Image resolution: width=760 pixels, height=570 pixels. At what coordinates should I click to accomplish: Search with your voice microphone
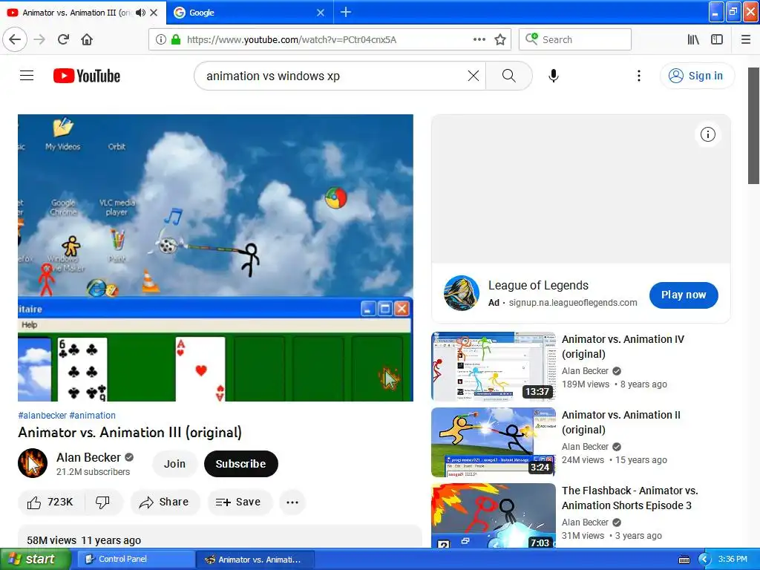[554, 76]
